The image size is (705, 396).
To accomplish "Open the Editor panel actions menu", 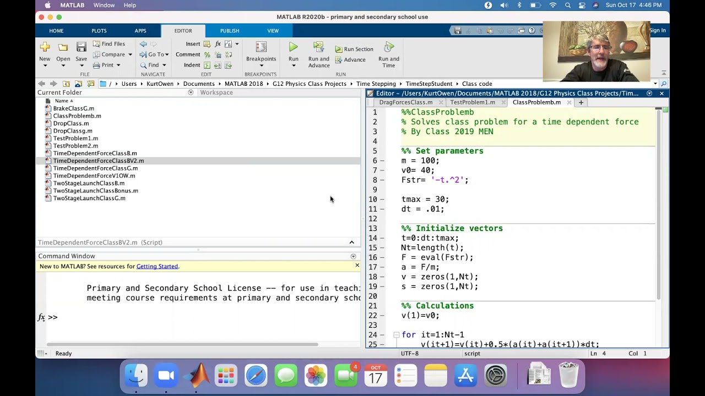I will [x=649, y=94].
